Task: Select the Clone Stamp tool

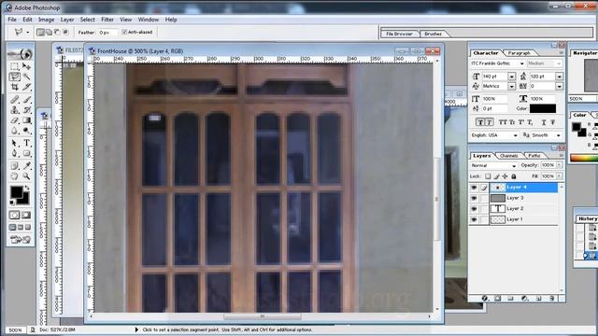Action: pyautogui.click(x=15, y=110)
